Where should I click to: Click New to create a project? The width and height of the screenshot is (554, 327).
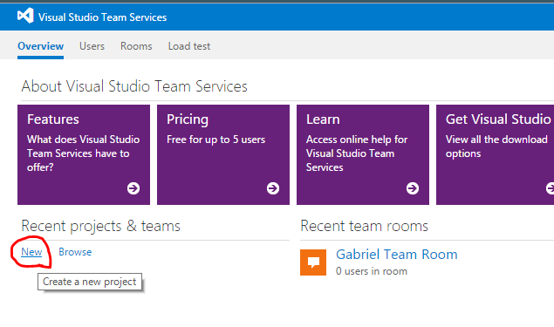(x=31, y=252)
